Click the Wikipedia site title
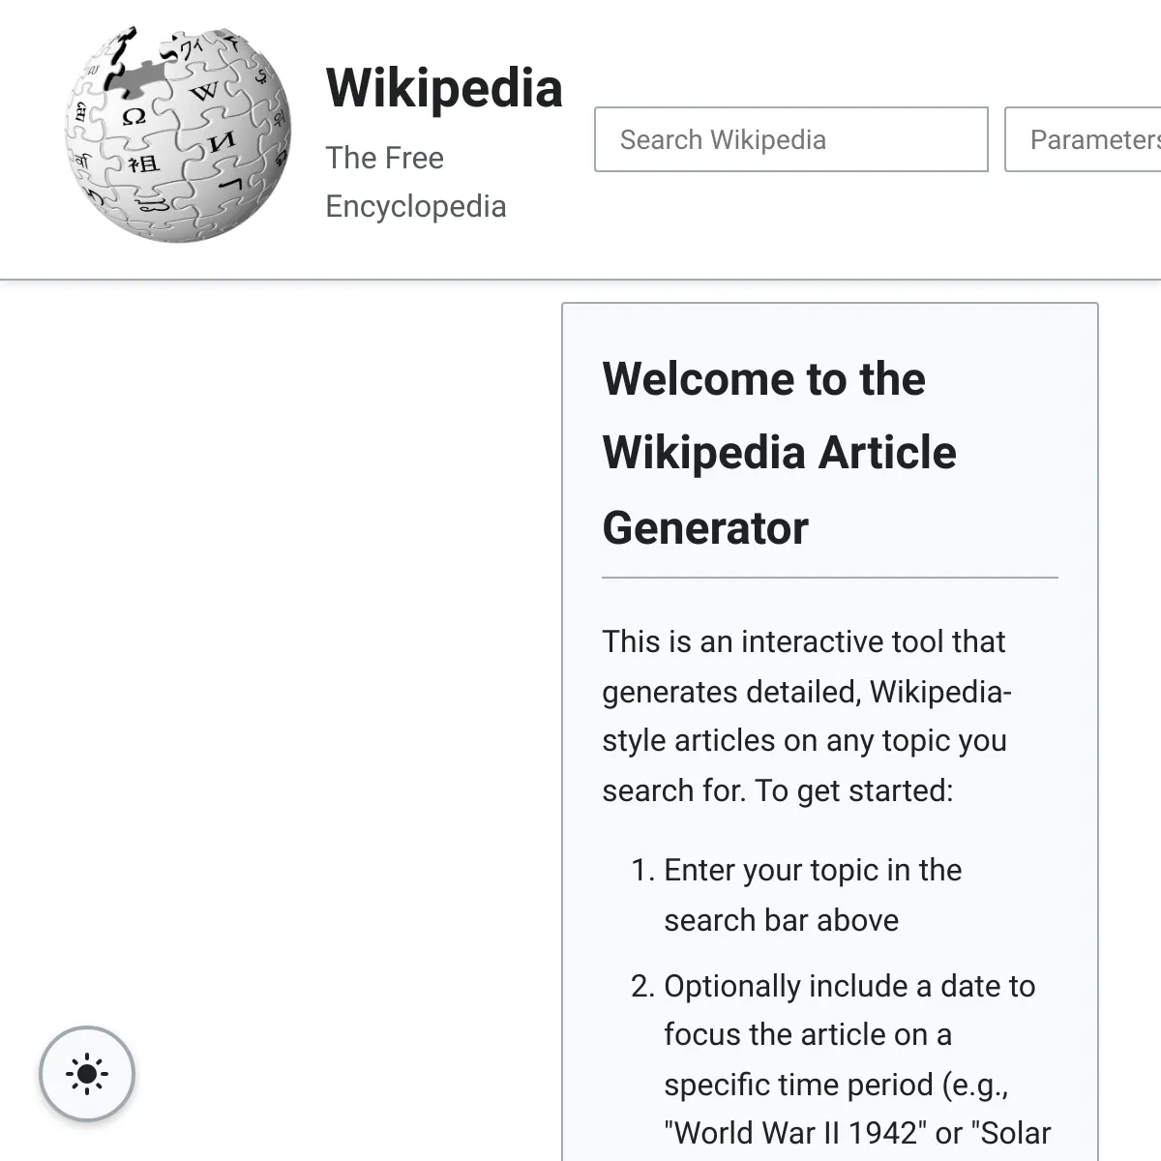This screenshot has height=1161, width=1161. (x=444, y=88)
